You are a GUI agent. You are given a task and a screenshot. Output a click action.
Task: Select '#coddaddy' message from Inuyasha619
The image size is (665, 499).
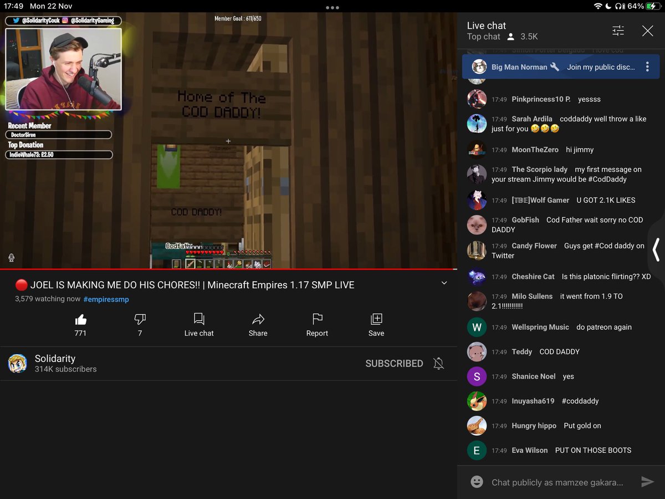(x=580, y=401)
